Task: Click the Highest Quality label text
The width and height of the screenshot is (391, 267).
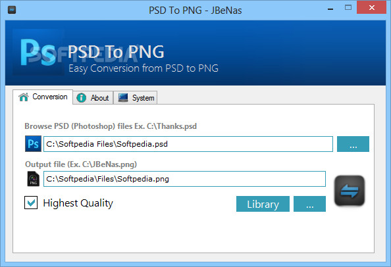Action: 78,203
